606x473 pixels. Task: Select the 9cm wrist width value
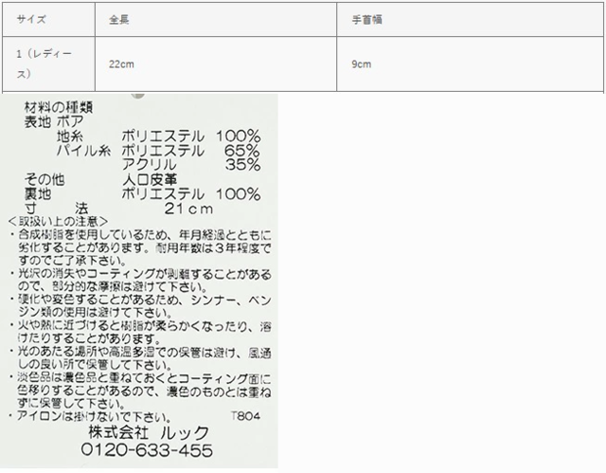click(362, 64)
